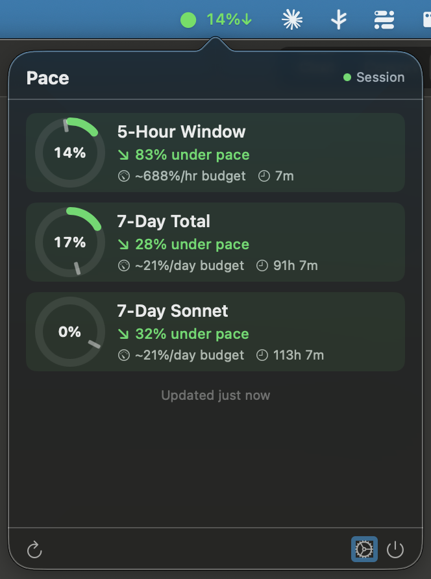Viewport: 431px width, 579px height.
Task: Collapse the 7-Day Sonnet card
Action: (x=215, y=332)
